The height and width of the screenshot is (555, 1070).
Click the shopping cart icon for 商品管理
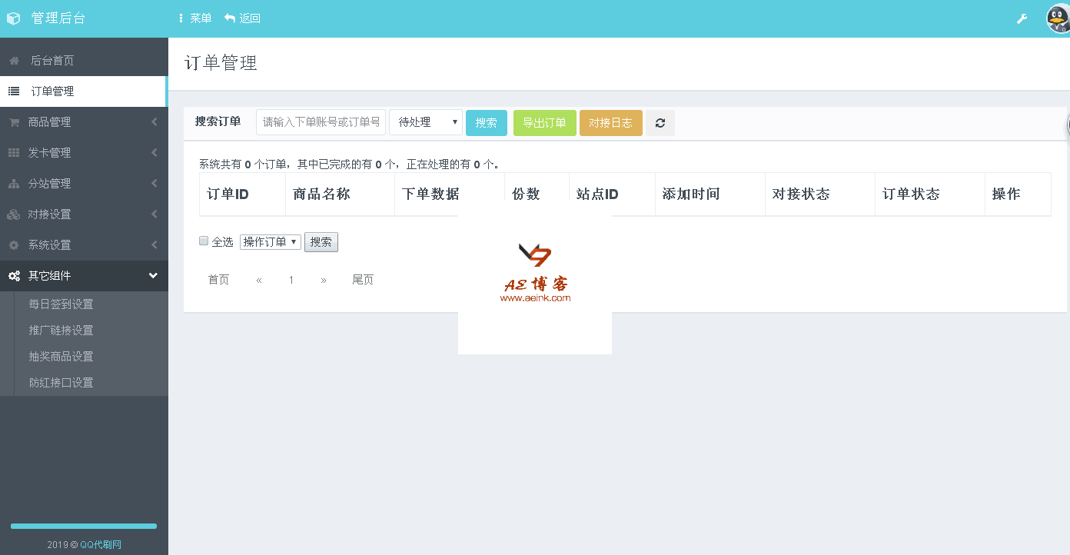coord(14,122)
